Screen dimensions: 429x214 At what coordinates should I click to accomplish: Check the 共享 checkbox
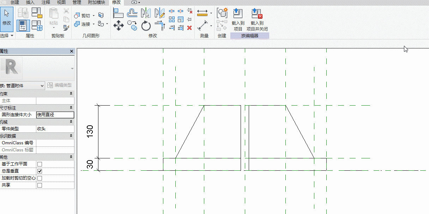click(x=40, y=185)
